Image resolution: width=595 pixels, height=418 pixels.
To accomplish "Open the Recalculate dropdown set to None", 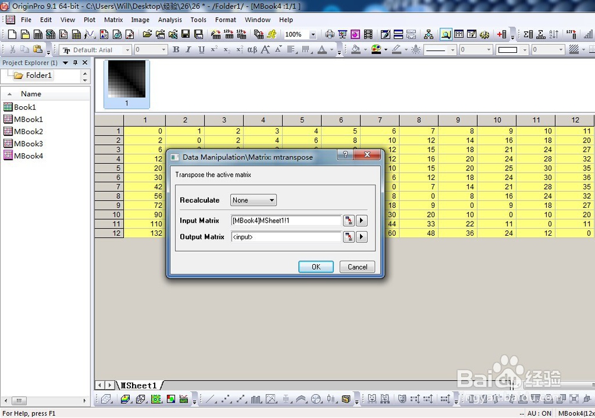I will (253, 200).
